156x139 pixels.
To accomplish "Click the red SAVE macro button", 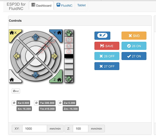I will [107, 46].
